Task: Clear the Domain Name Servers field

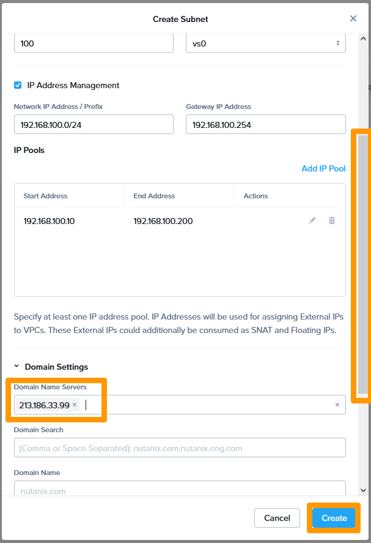Action: 337,405
